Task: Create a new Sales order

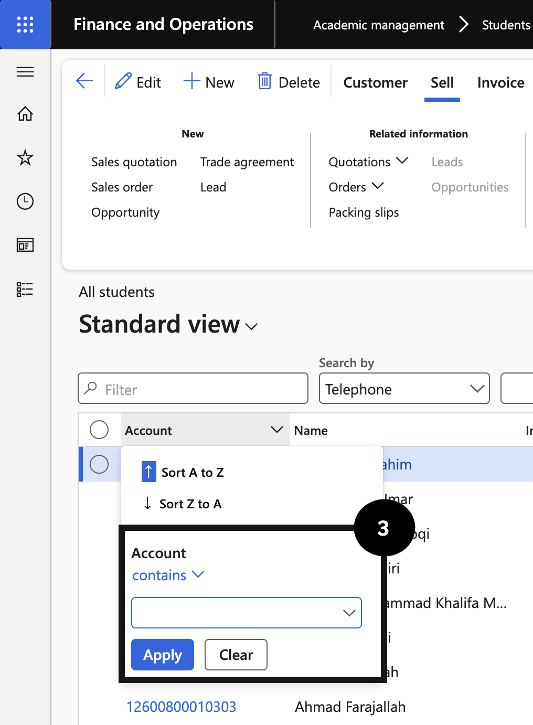Action: point(122,187)
